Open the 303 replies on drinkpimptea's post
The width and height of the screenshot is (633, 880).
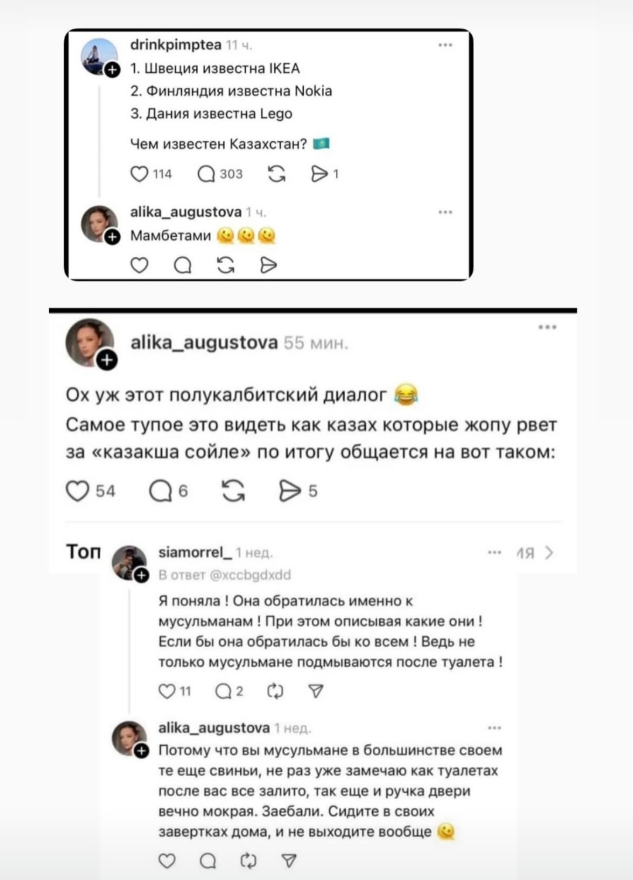pyautogui.click(x=206, y=174)
